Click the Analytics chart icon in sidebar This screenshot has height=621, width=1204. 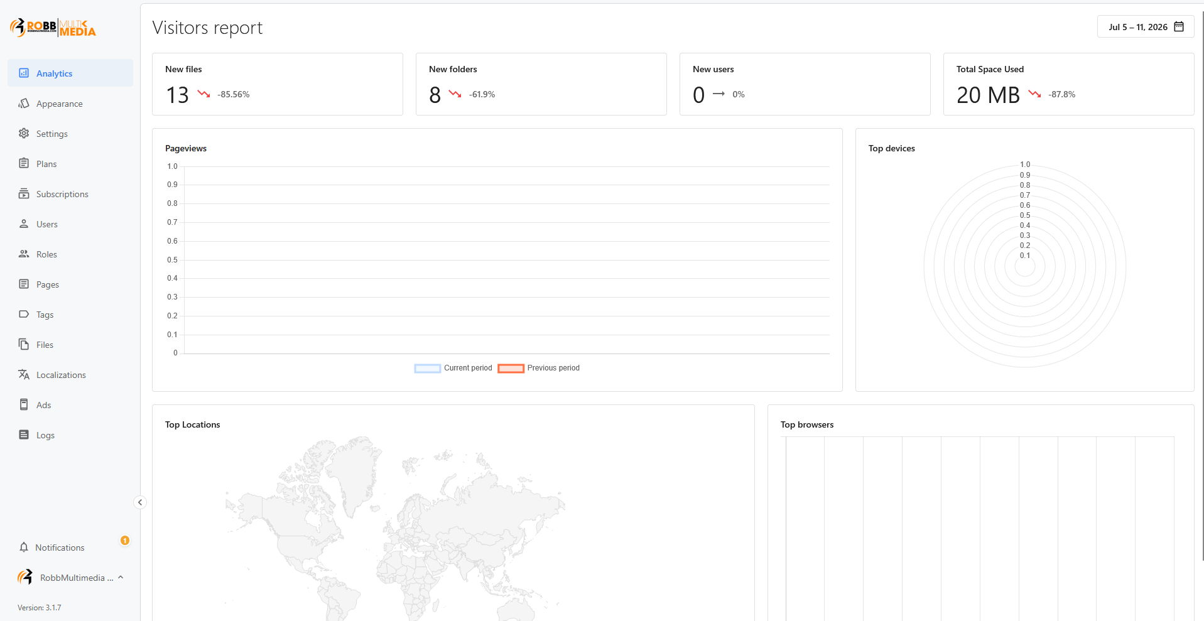click(x=24, y=73)
